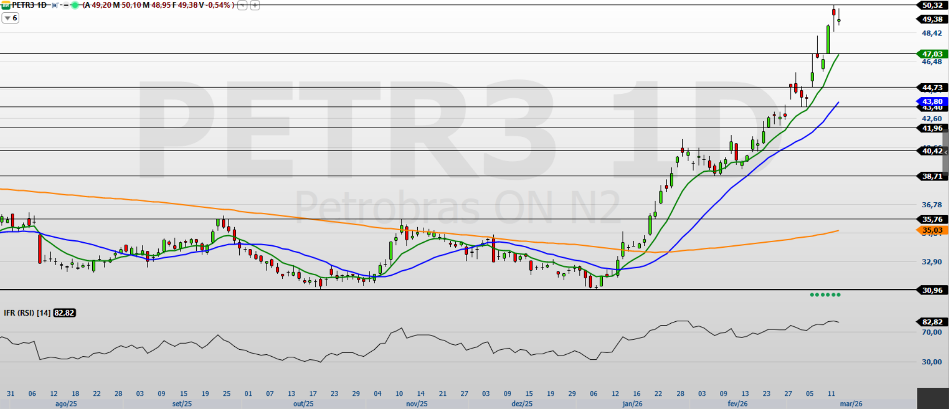Click the small collapse arrow on the price axis
949x409 pixels.
pyautogui.click(x=946, y=152)
